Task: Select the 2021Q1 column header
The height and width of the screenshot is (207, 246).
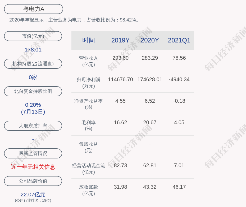Action: coord(179,40)
